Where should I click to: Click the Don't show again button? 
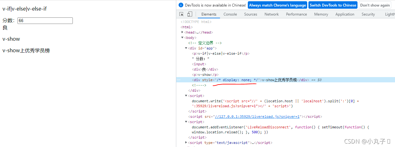pos(375,5)
